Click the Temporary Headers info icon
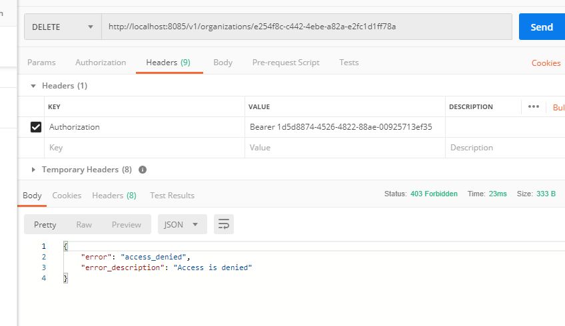The height and width of the screenshot is (326, 565). tap(143, 170)
